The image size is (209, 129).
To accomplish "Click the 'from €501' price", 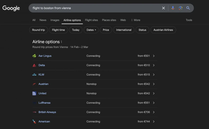I will coord(144,56).
